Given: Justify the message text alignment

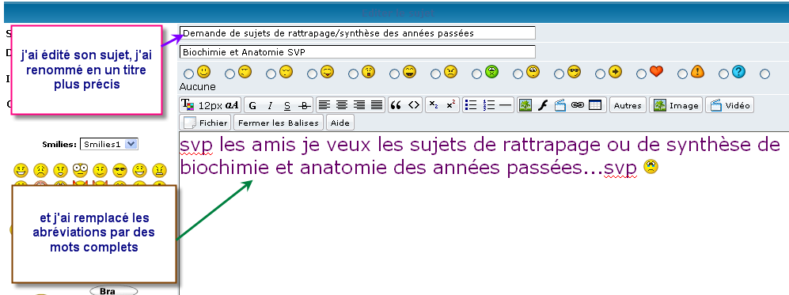Looking at the screenshot, I should 377,105.
